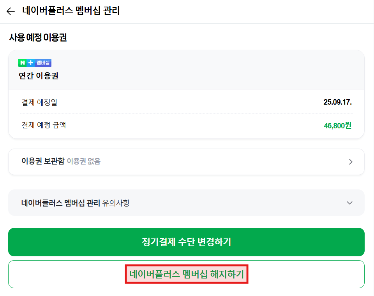This screenshot has height=296, width=374.
Task: Click the 멤버십 label in badge
Action: (43, 63)
